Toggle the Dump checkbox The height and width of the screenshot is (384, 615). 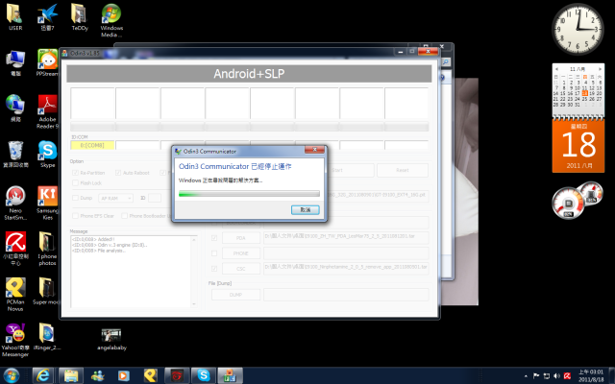click(x=75, y=198)
